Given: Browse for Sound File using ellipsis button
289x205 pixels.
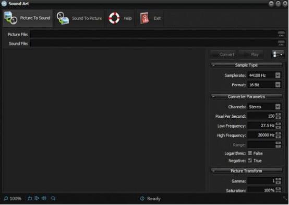Looking at the screenshot, I should click(x=281, y=43).
